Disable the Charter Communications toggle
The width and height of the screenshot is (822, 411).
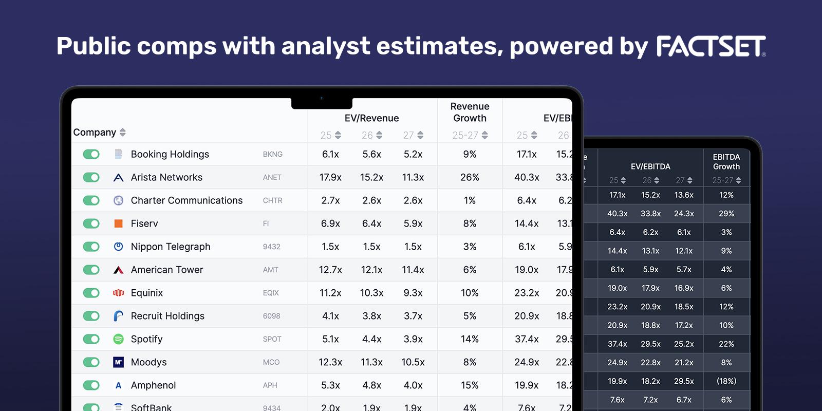click(91, 200)
